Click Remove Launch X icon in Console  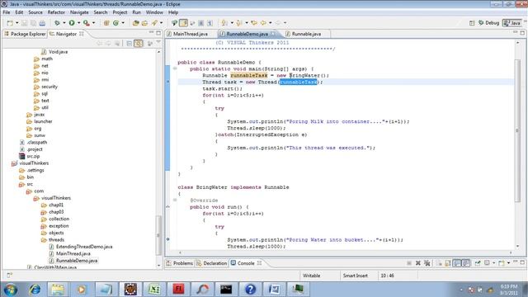coord(418,263)
